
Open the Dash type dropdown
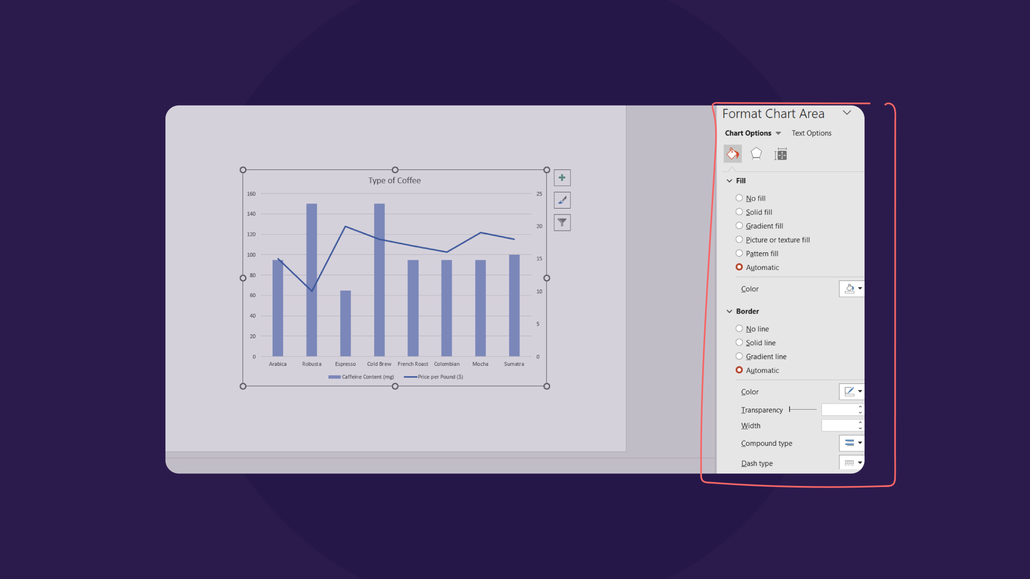(x=851, y=462)
